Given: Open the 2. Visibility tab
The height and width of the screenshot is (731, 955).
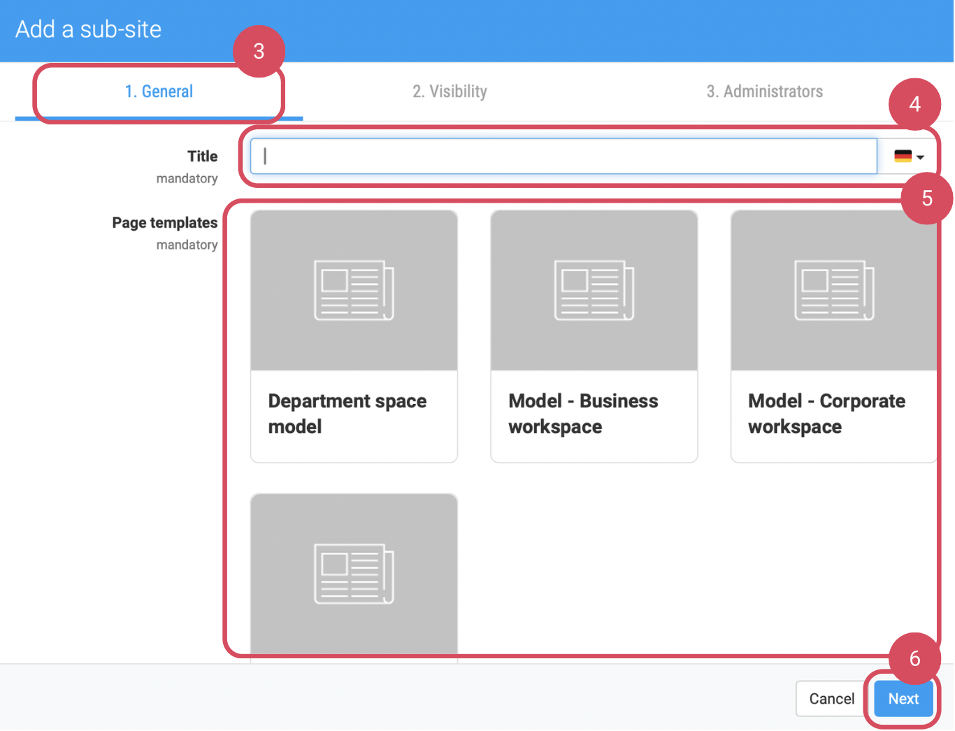Looking at the screenshot, I should click(450, 92).
